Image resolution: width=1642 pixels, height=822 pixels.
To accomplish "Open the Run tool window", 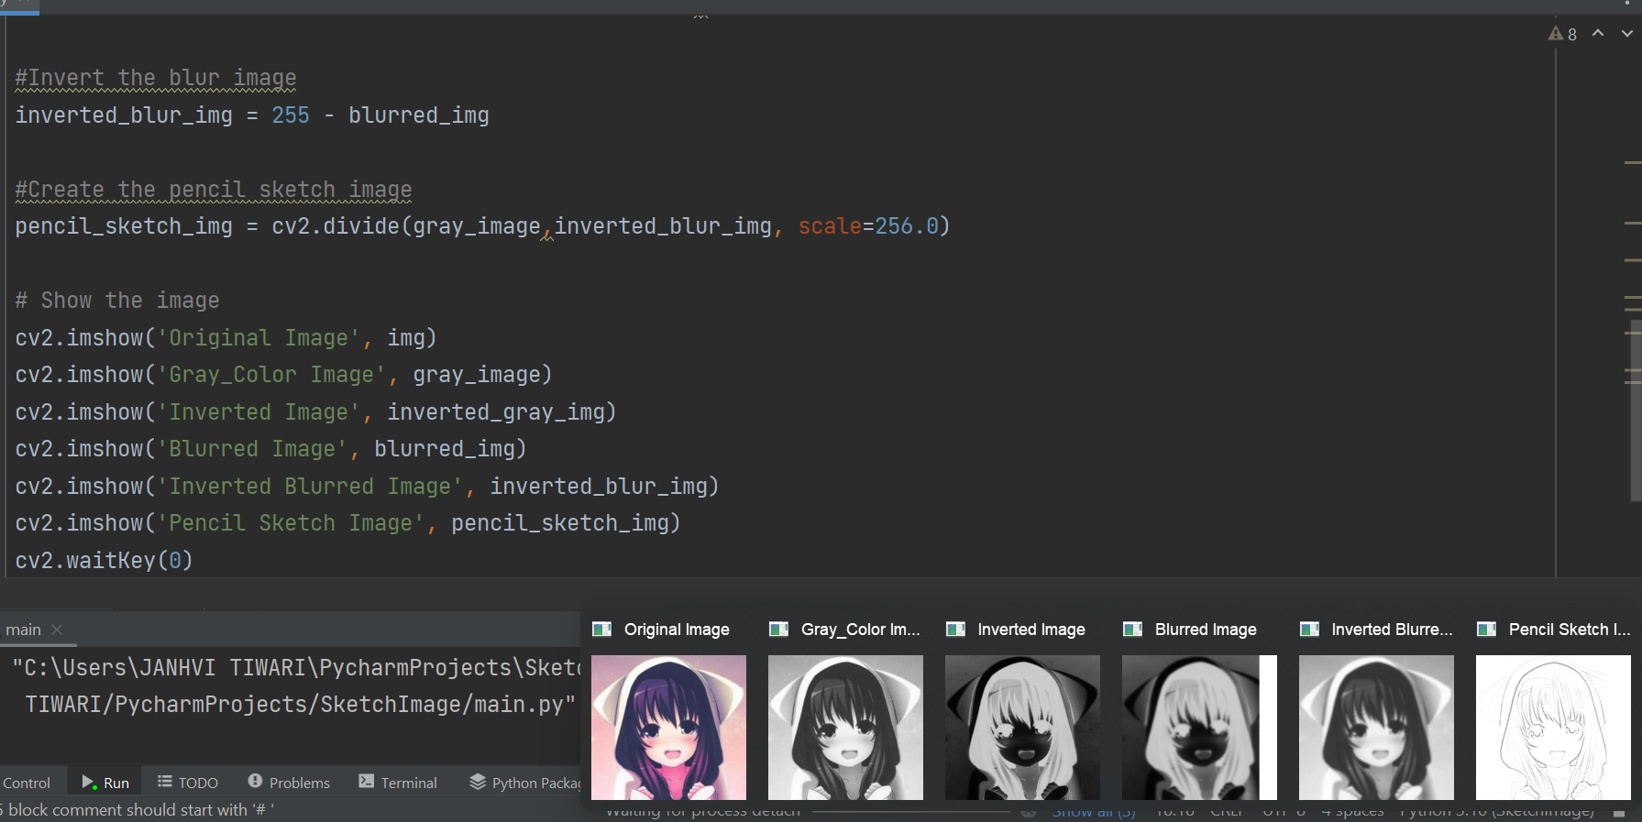I will click(x=105, y=783).
